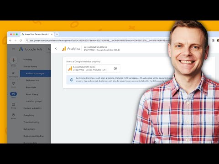This screenshot has height=164, width=219.
Task: Open a new browser tab with plus
Action: point(57,34)
